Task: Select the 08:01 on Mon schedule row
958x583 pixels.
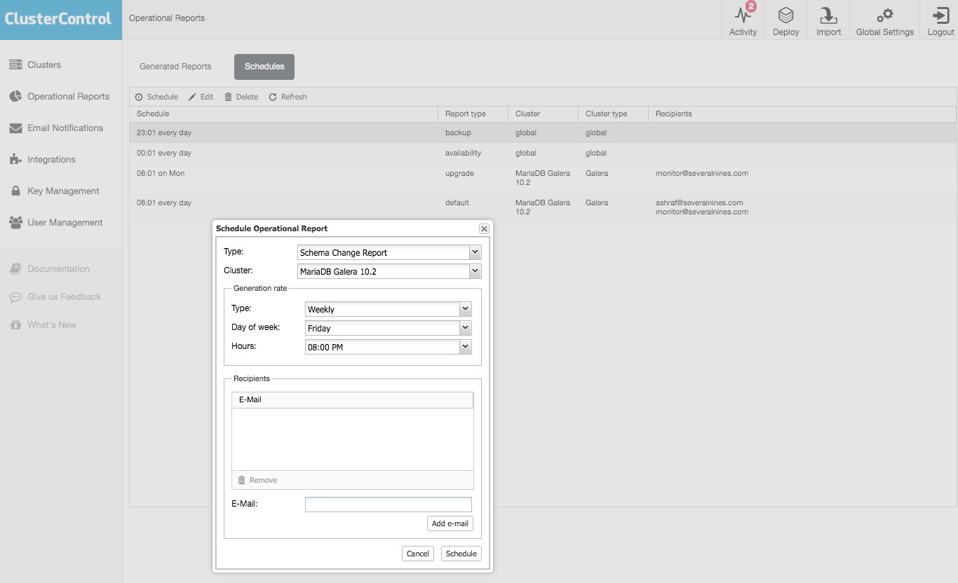Action: tap(543, 178)
